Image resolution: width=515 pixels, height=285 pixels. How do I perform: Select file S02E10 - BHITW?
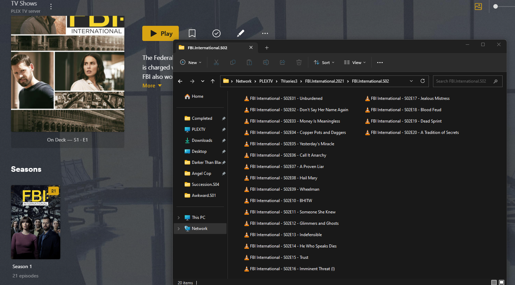(x=278, y=201)
